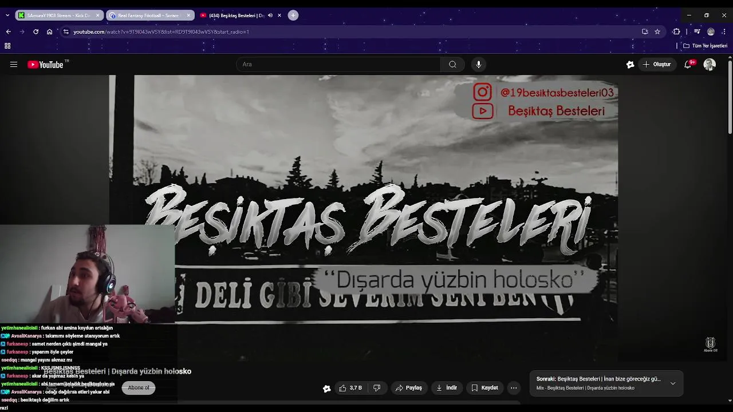Go forward in browser history
This screenshot has width=733, height=412.
22,31
